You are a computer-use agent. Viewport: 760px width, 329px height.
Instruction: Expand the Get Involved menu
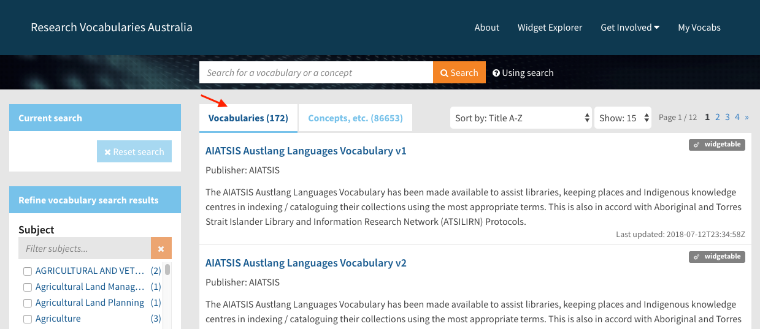629,28
